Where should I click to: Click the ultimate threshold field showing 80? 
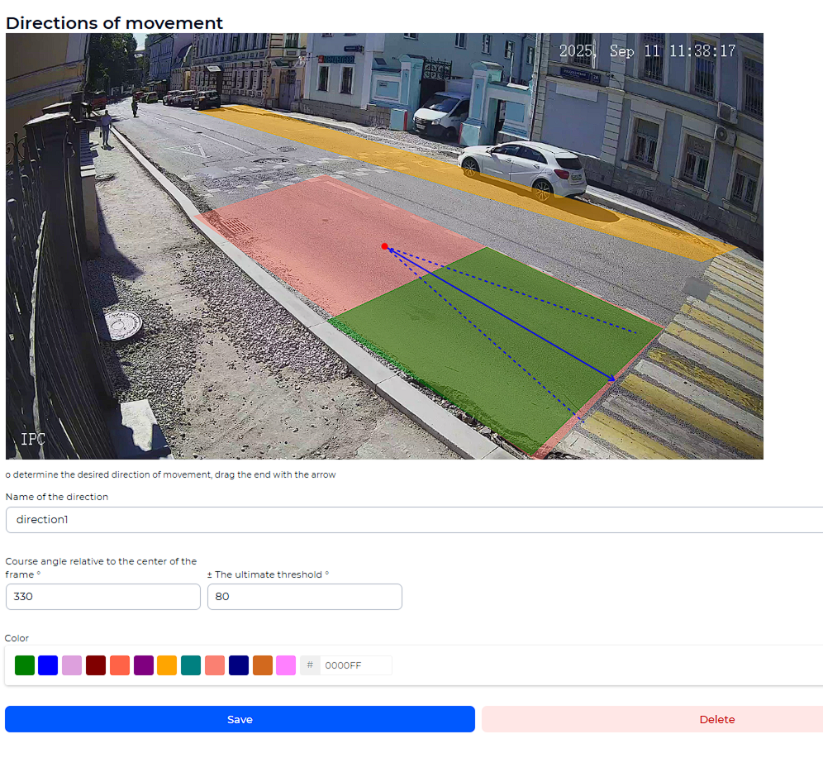[304, 596]
